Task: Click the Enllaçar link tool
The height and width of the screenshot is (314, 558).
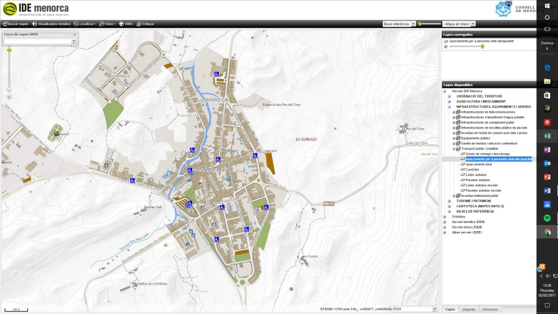Action: tap(145, 24)
